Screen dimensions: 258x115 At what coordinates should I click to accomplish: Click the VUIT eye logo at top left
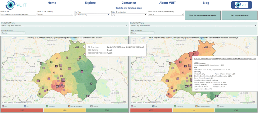coord(10,5)
